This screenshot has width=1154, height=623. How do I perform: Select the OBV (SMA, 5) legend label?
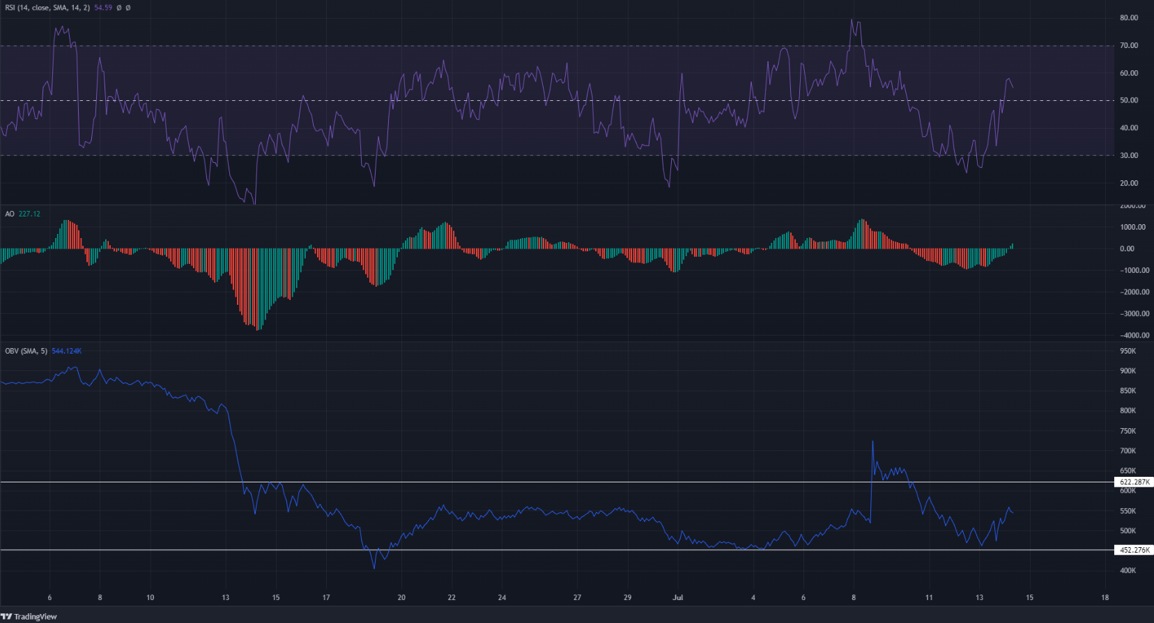(x=26, y=351)
